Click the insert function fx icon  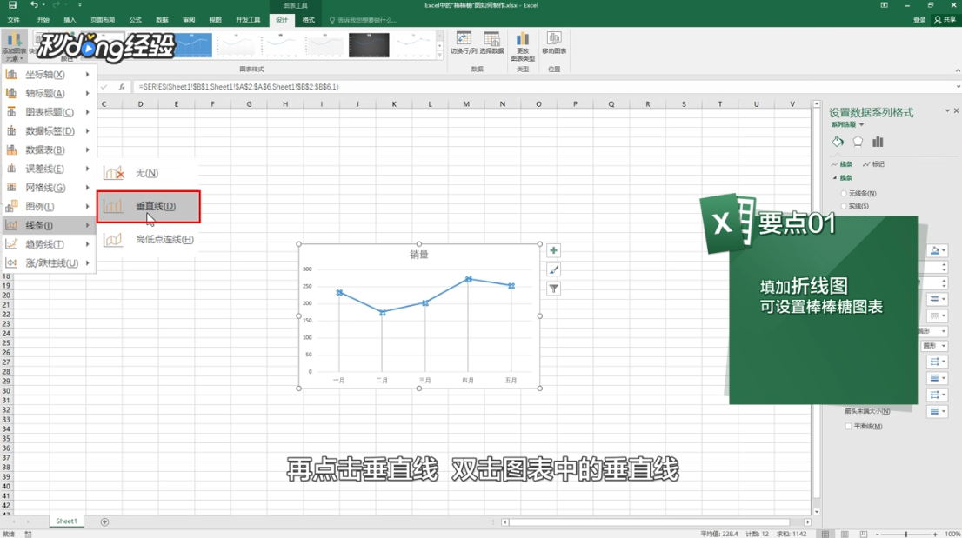tap(122, 87)
